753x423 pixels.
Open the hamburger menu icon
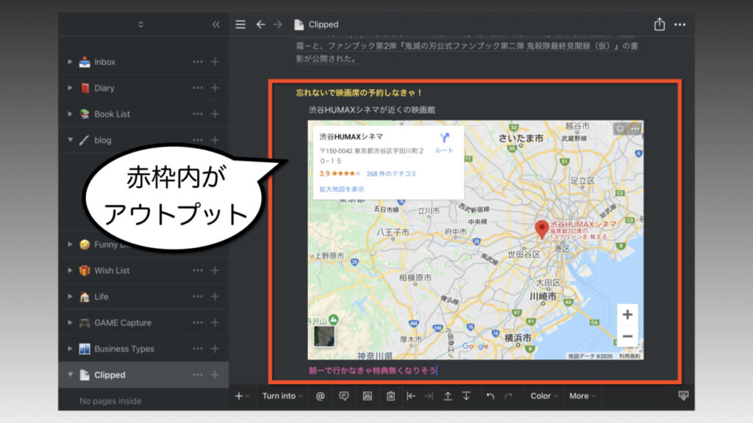pyautogui.click(x=240, y=24)
